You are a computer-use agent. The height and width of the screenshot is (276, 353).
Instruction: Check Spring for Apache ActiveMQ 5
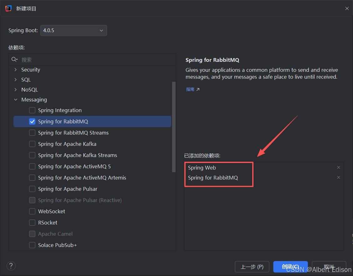point(32,166)
